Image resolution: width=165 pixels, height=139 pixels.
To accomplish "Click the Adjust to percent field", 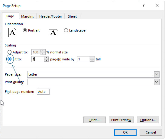I will click(x=36, y=52).
